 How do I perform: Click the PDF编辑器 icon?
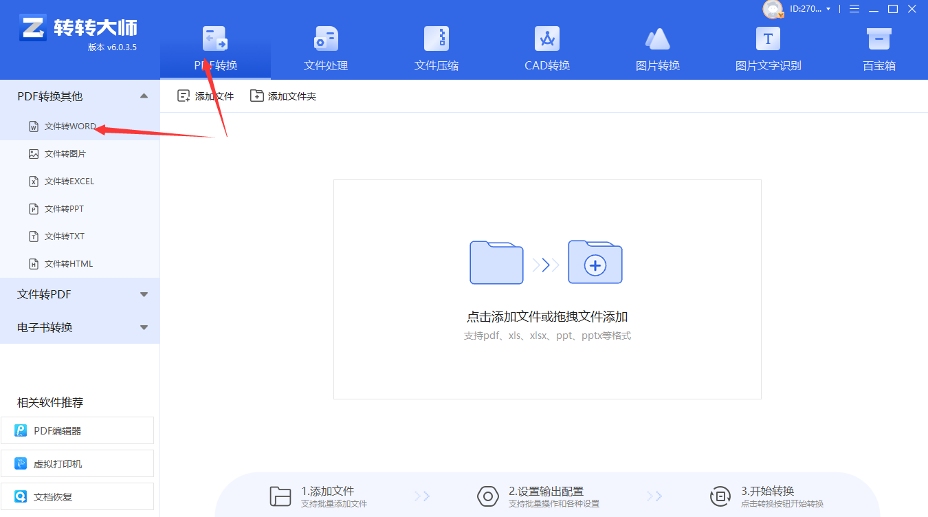(x=21, y=431)
